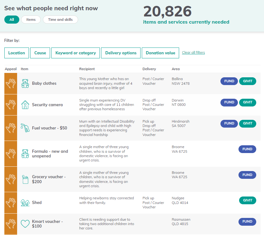Click the teddy bear icon beside Baby clothes
The height and width of the screenshot is (235, 264).
click(x=25, y=84)
